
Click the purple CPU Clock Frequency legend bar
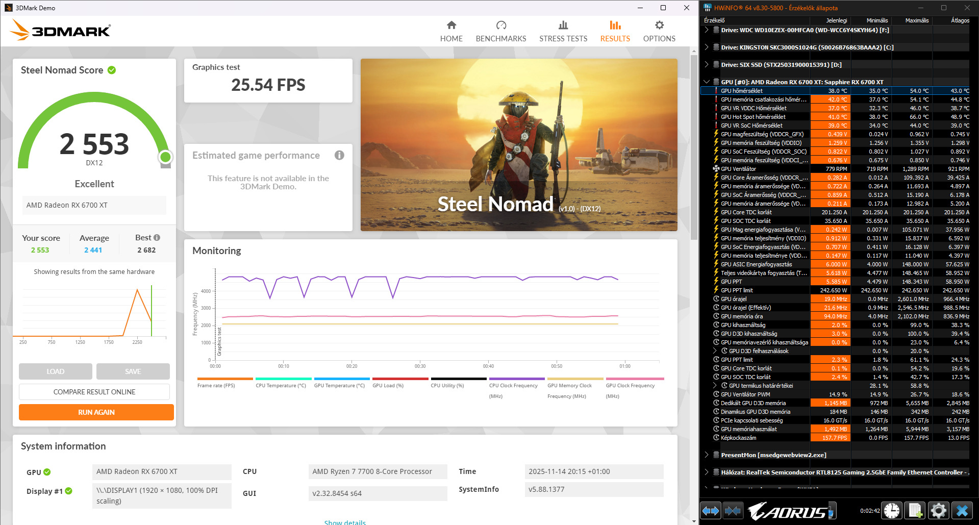(517, 379)
